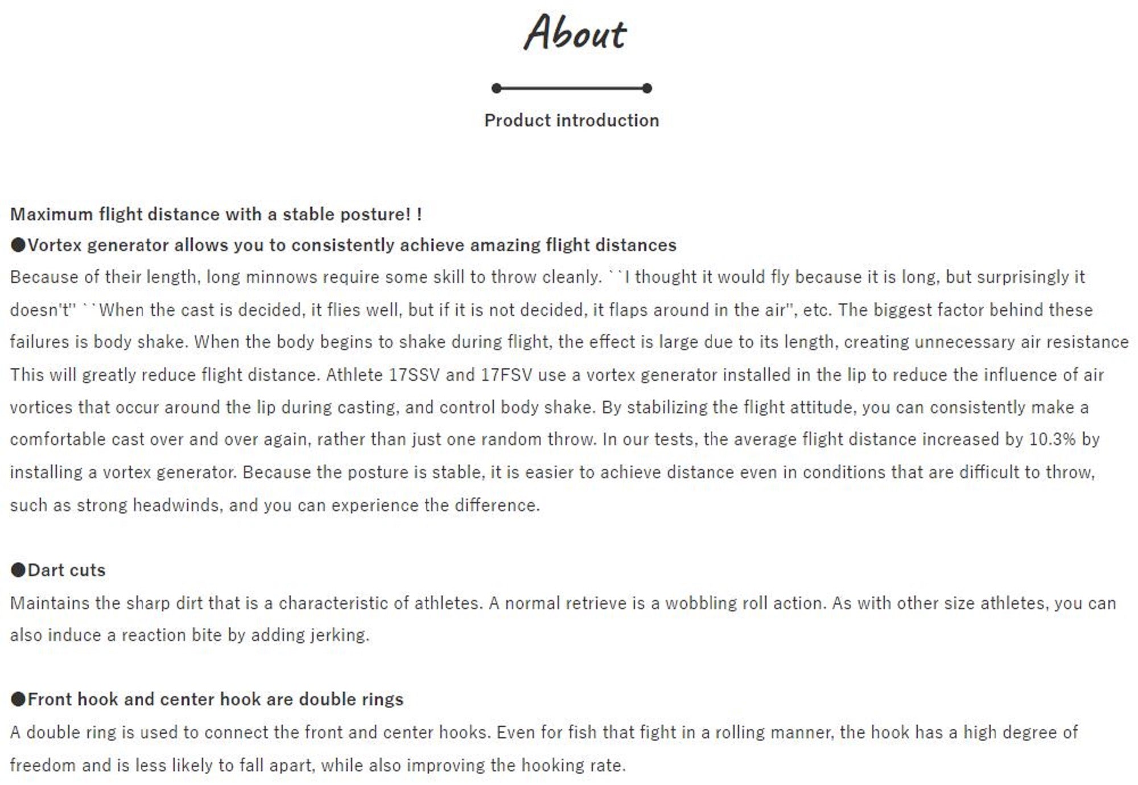Click the divider line between the dots
1138x785 pixels.
point(571,88)
